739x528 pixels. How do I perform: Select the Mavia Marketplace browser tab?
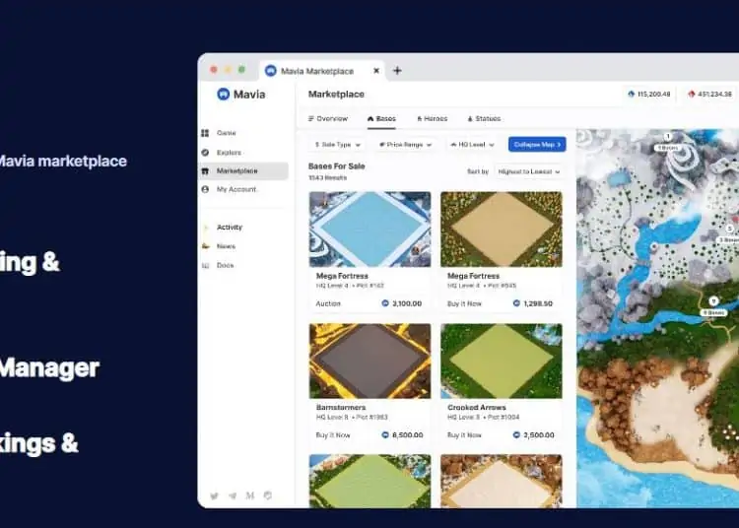[x=323, y=71]
